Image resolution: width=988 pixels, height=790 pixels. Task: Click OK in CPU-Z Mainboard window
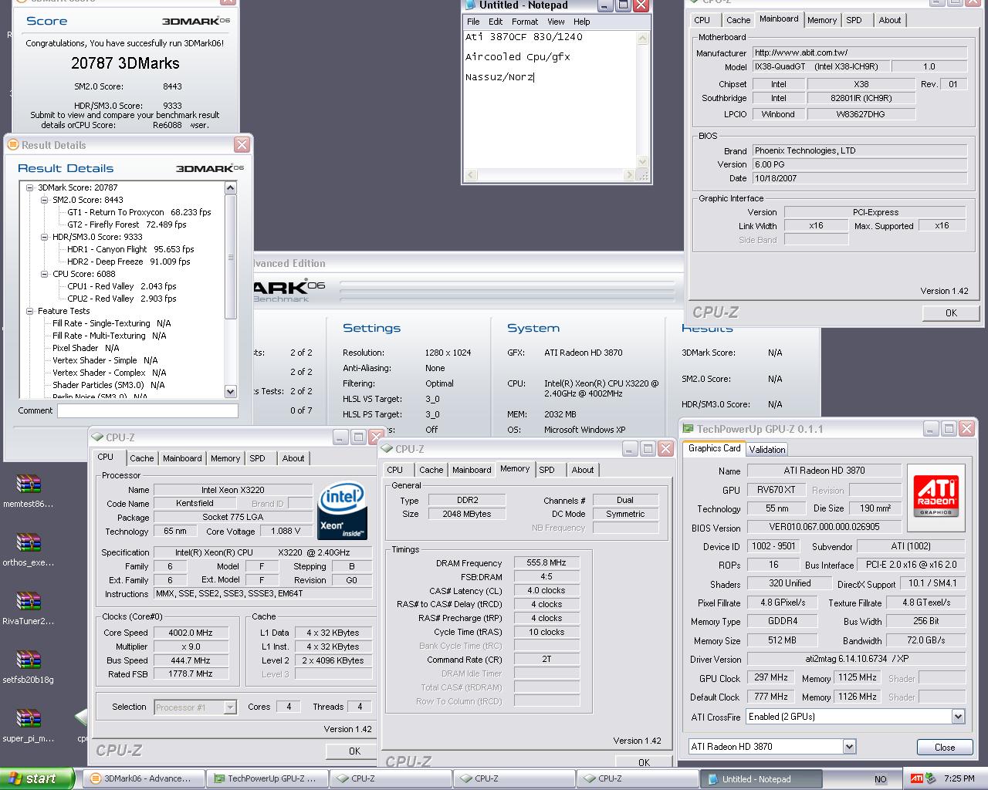click(951, 312)
